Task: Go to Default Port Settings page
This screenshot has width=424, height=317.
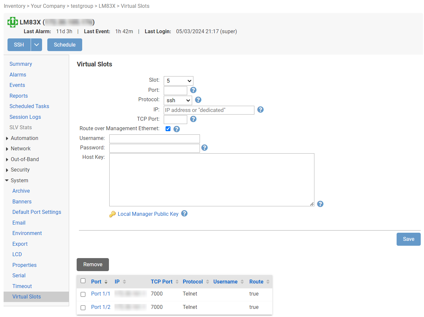Action: pos(37,212)
